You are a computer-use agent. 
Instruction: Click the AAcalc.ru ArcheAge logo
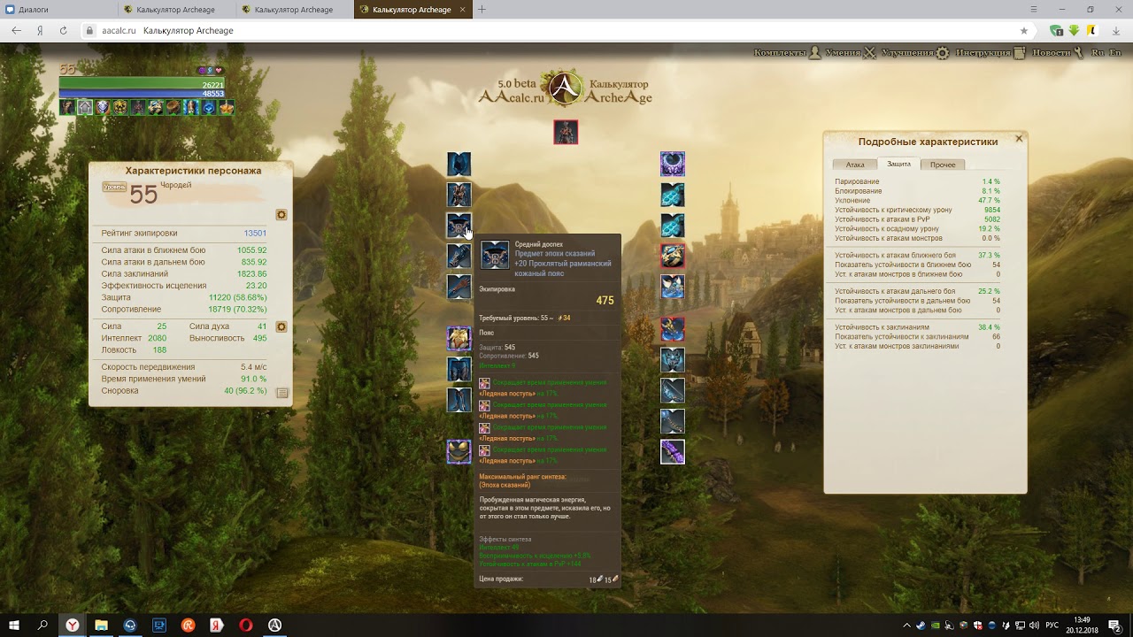565,88
